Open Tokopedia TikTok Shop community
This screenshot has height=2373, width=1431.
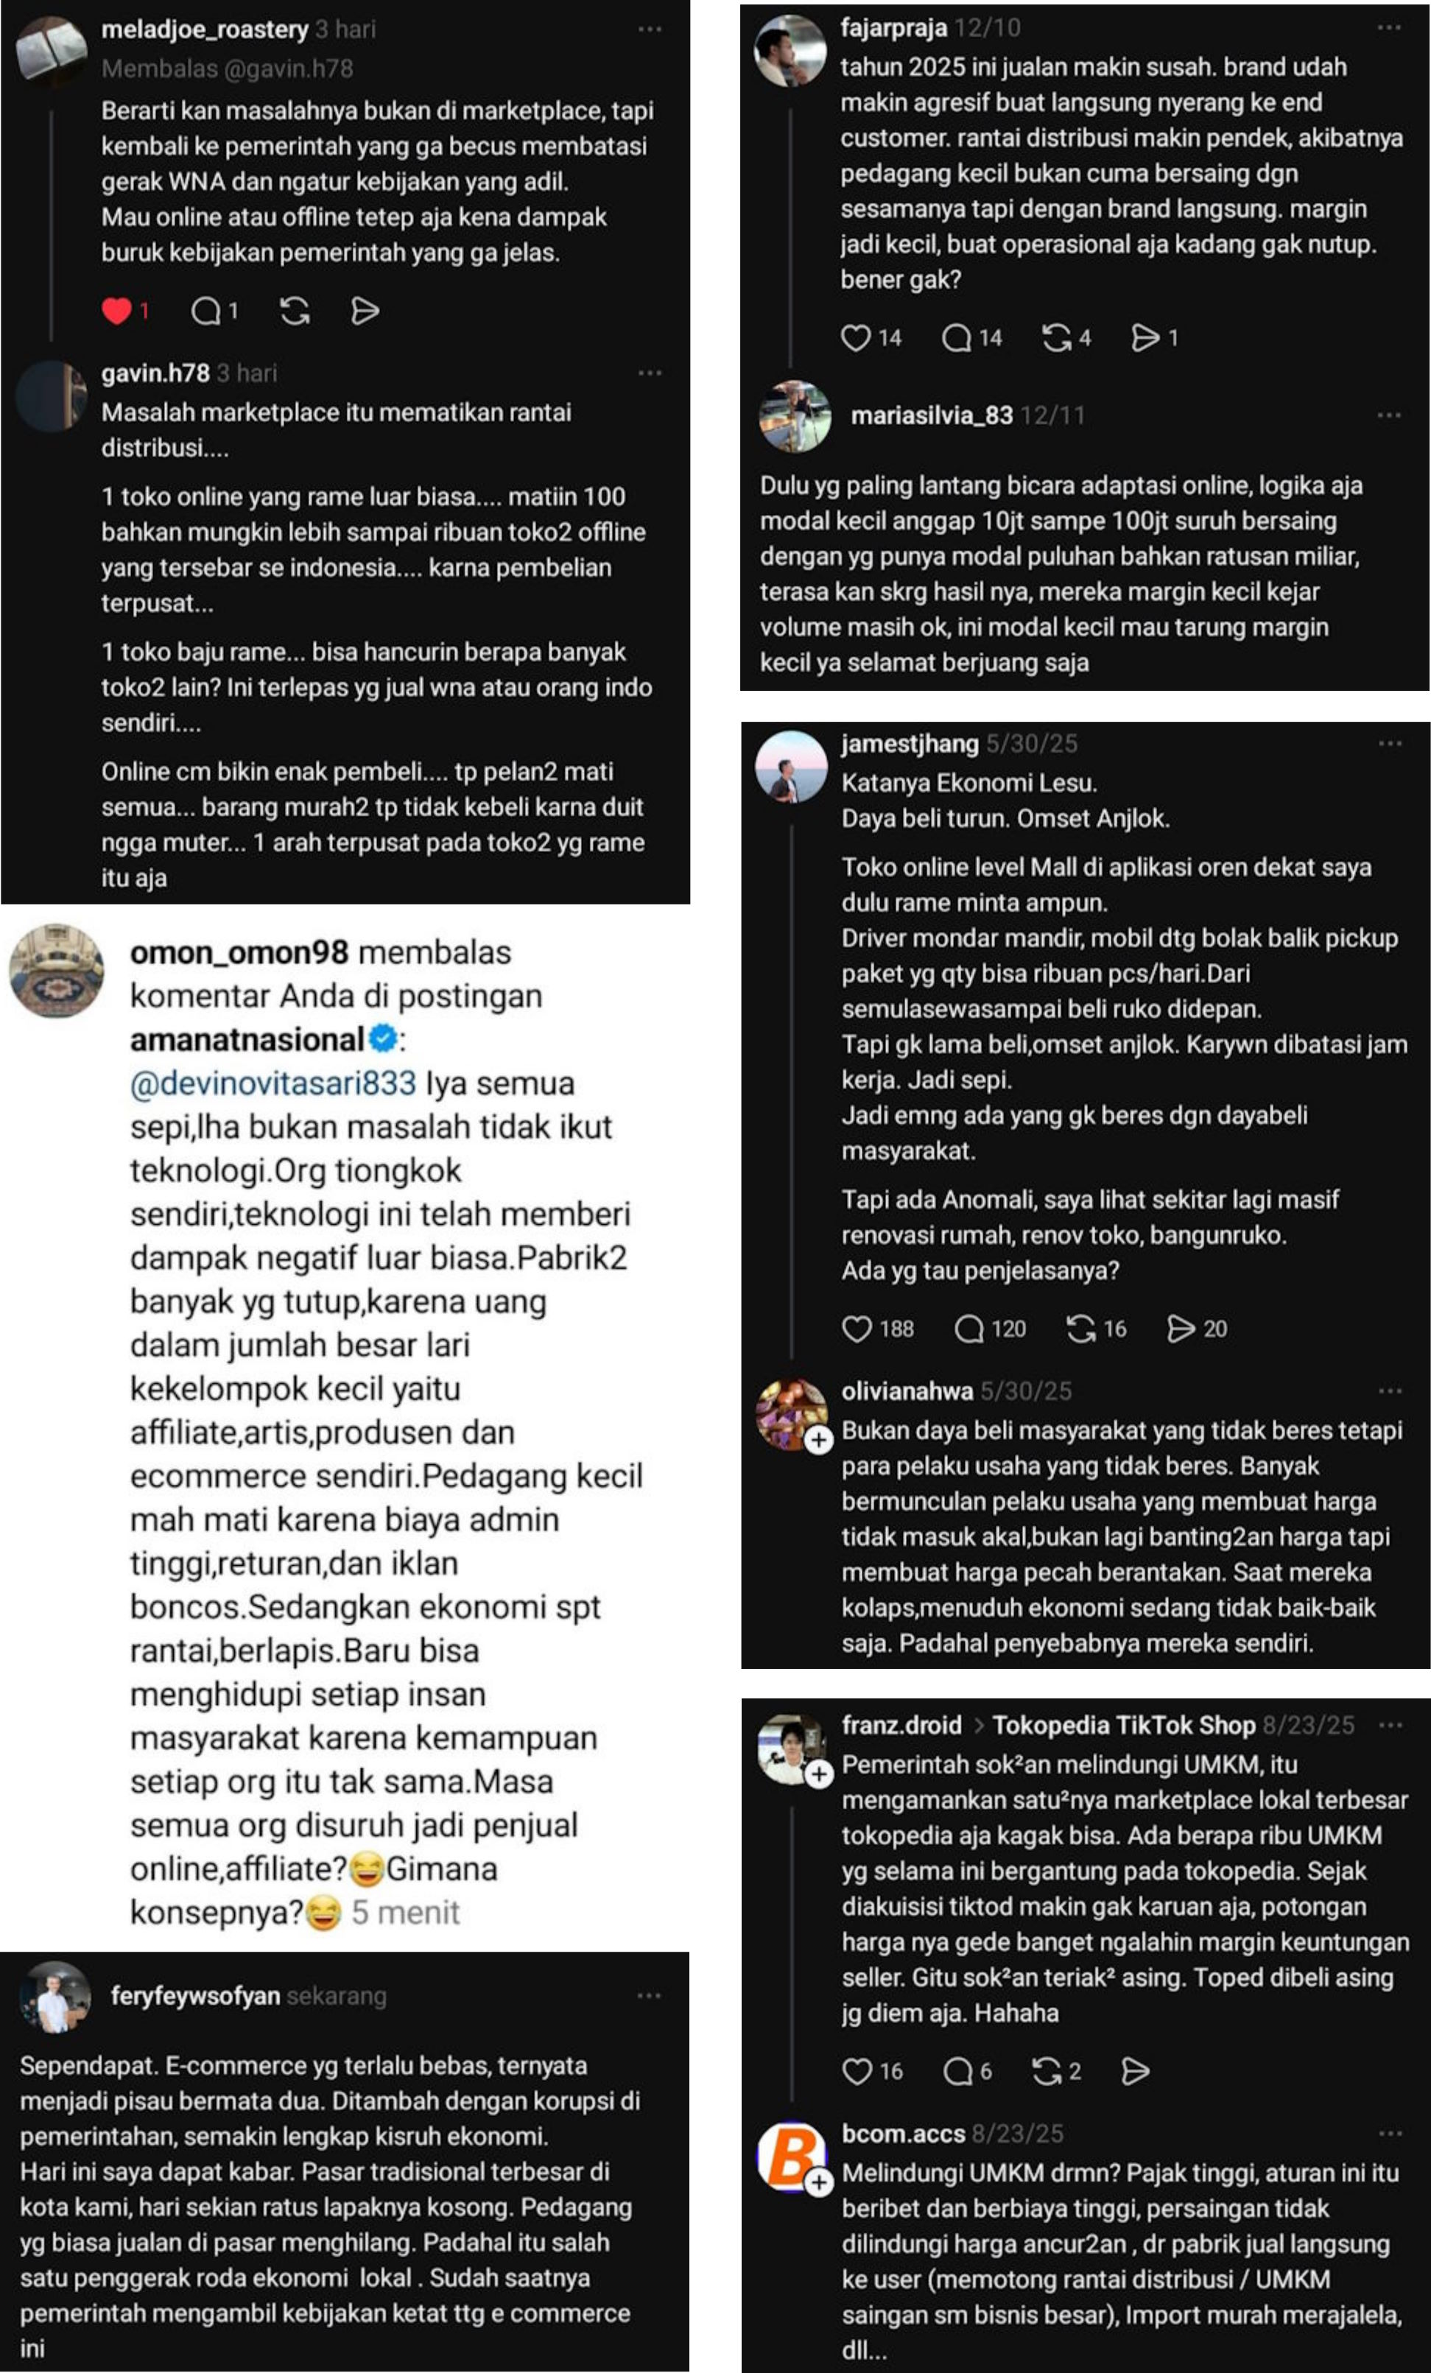pyautogui.click(x=1123, y=1725)
